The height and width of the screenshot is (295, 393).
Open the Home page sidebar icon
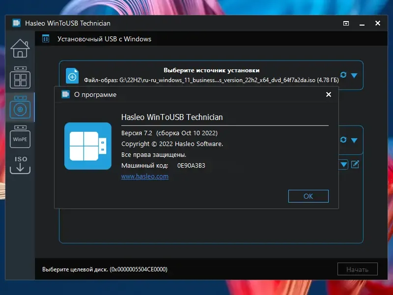[20, 48]
